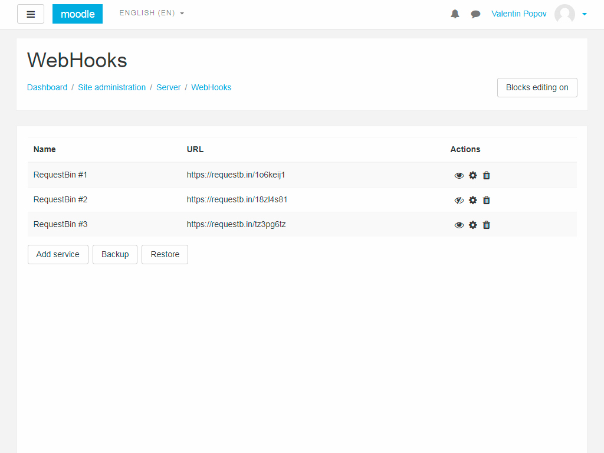Click the user avatar picture
The height and width of the screenshot is (453, 604).
coord(564,14)
